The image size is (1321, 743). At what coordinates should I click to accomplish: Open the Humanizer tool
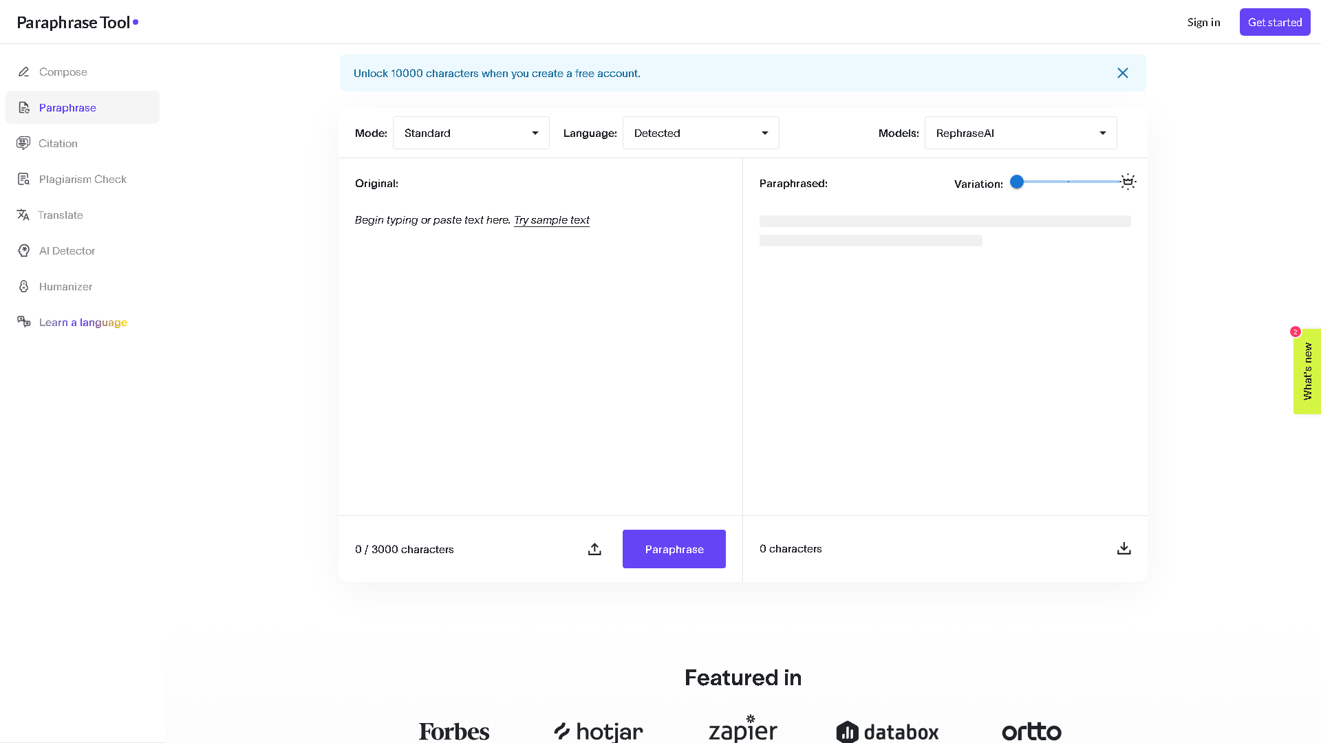click(x=65, y=286)
